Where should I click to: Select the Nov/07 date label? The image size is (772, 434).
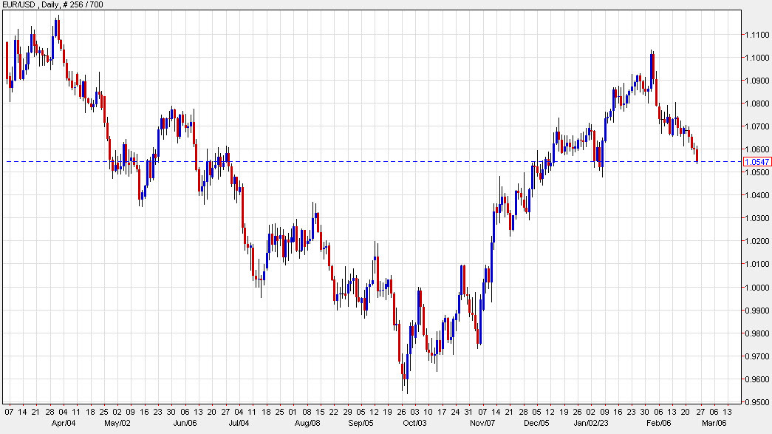pos(482,423)
